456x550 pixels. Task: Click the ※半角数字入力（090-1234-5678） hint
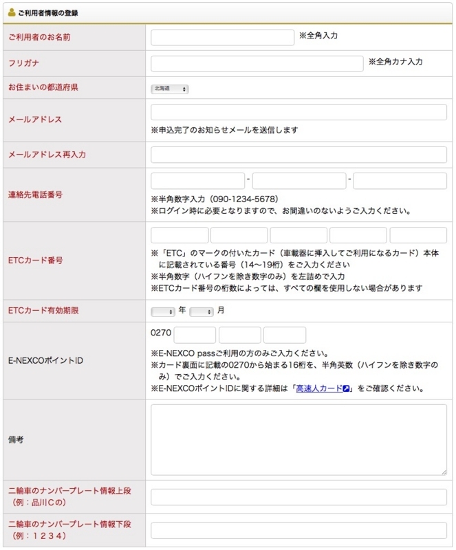pyautogui.click(x=215, y=199)
